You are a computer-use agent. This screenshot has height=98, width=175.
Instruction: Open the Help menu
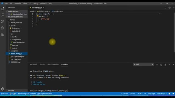pos(50,4)
